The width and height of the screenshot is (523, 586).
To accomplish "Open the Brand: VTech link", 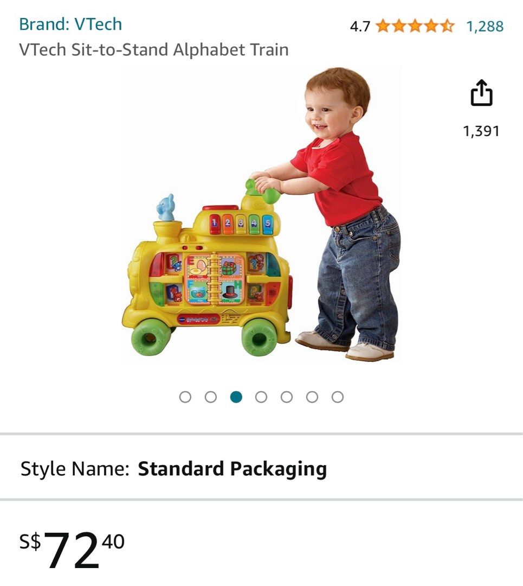I will (70, 24).
